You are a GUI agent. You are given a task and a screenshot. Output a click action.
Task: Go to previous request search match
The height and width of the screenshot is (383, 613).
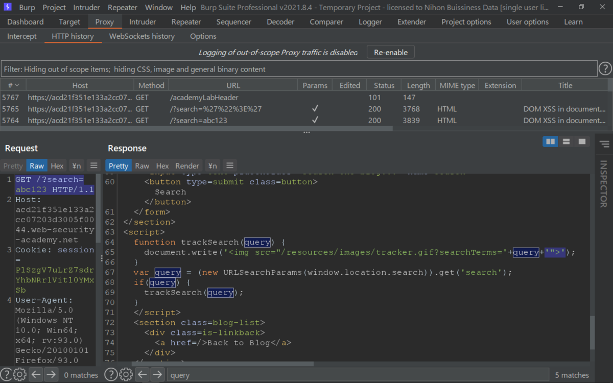36,374
